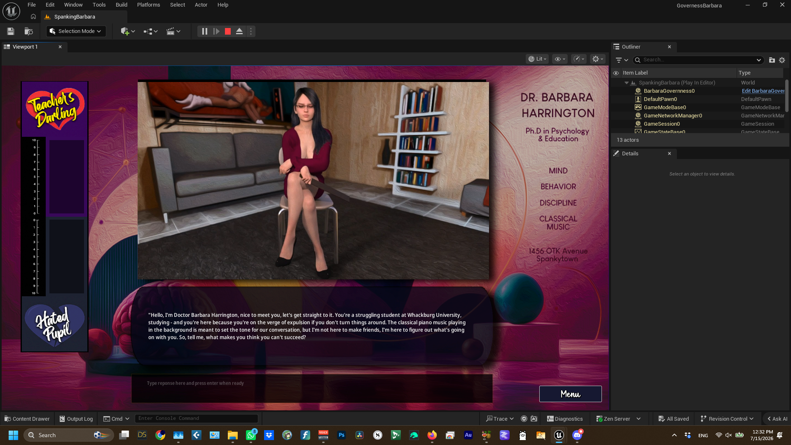Image resolution: width=791 pixels, height=445 pixels.
Task: Open the viewport Show eye dropdown
Action: (x=559, y=59)
